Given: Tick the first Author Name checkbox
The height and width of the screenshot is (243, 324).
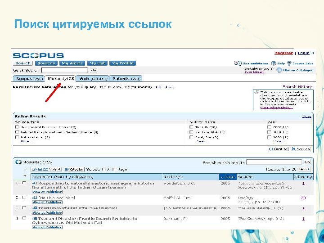Looking at the screenshot, I should pos(191,127).
